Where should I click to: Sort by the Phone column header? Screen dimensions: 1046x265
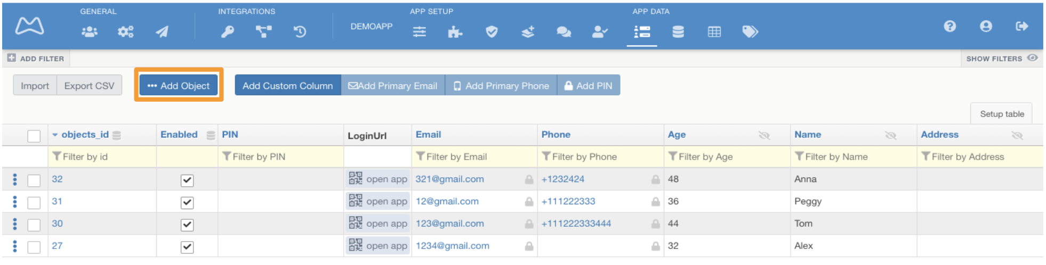(556, 135)
